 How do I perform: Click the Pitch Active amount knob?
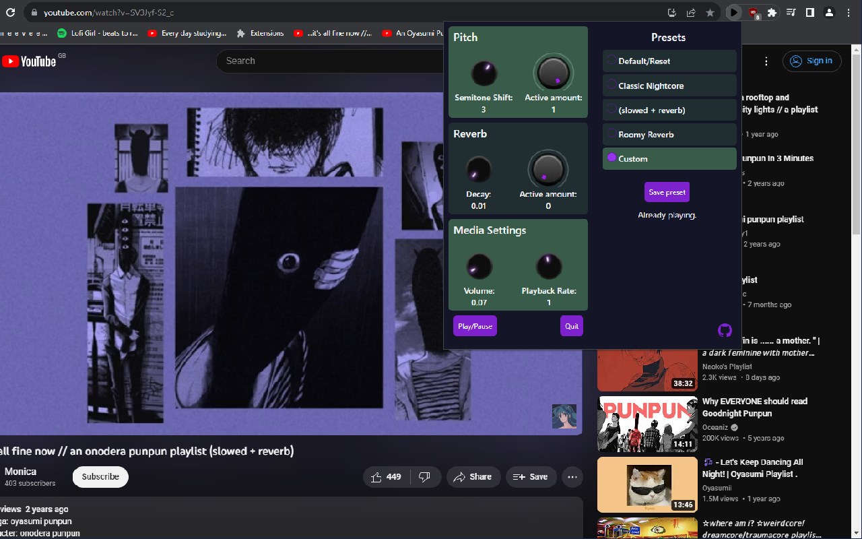[x=554, y=72]
